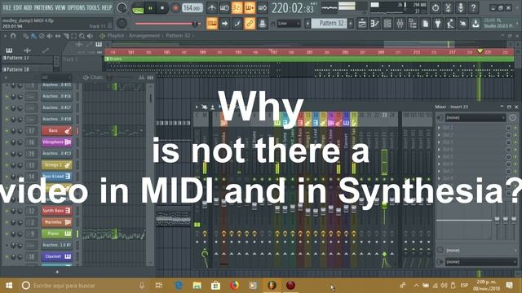Open the ADD menu
This screenshot has width=522, height=293.
pyautogui.click(x=28, y=7)
